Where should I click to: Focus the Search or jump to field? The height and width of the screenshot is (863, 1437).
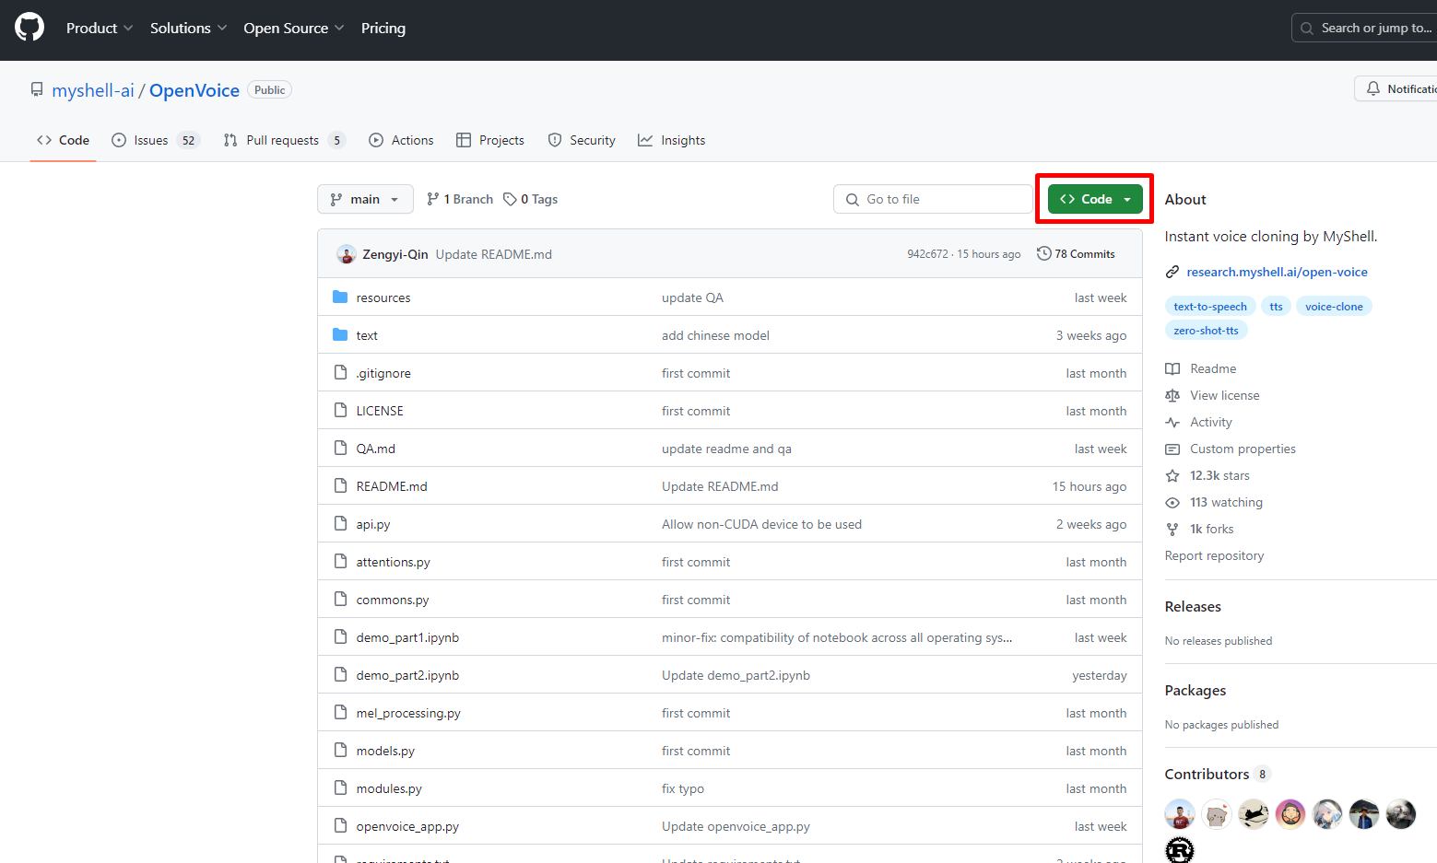point(1364,28)
